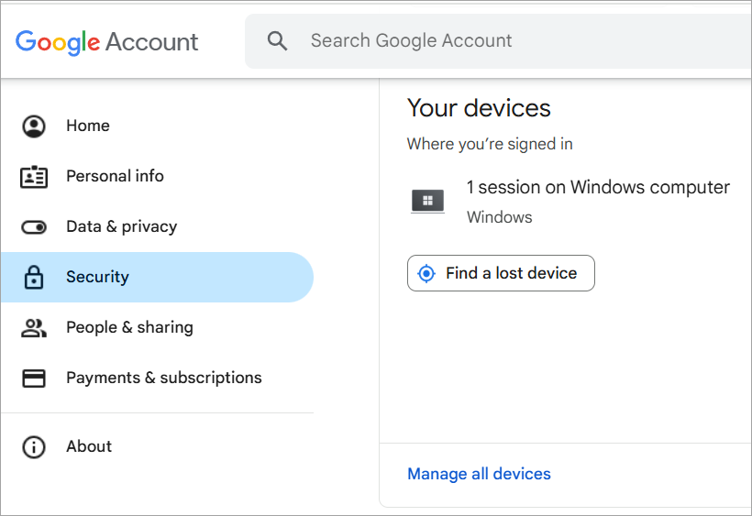Click the Data & privacy toggle icon
This screenshot has width=752, height=516.
coord(34,227)
